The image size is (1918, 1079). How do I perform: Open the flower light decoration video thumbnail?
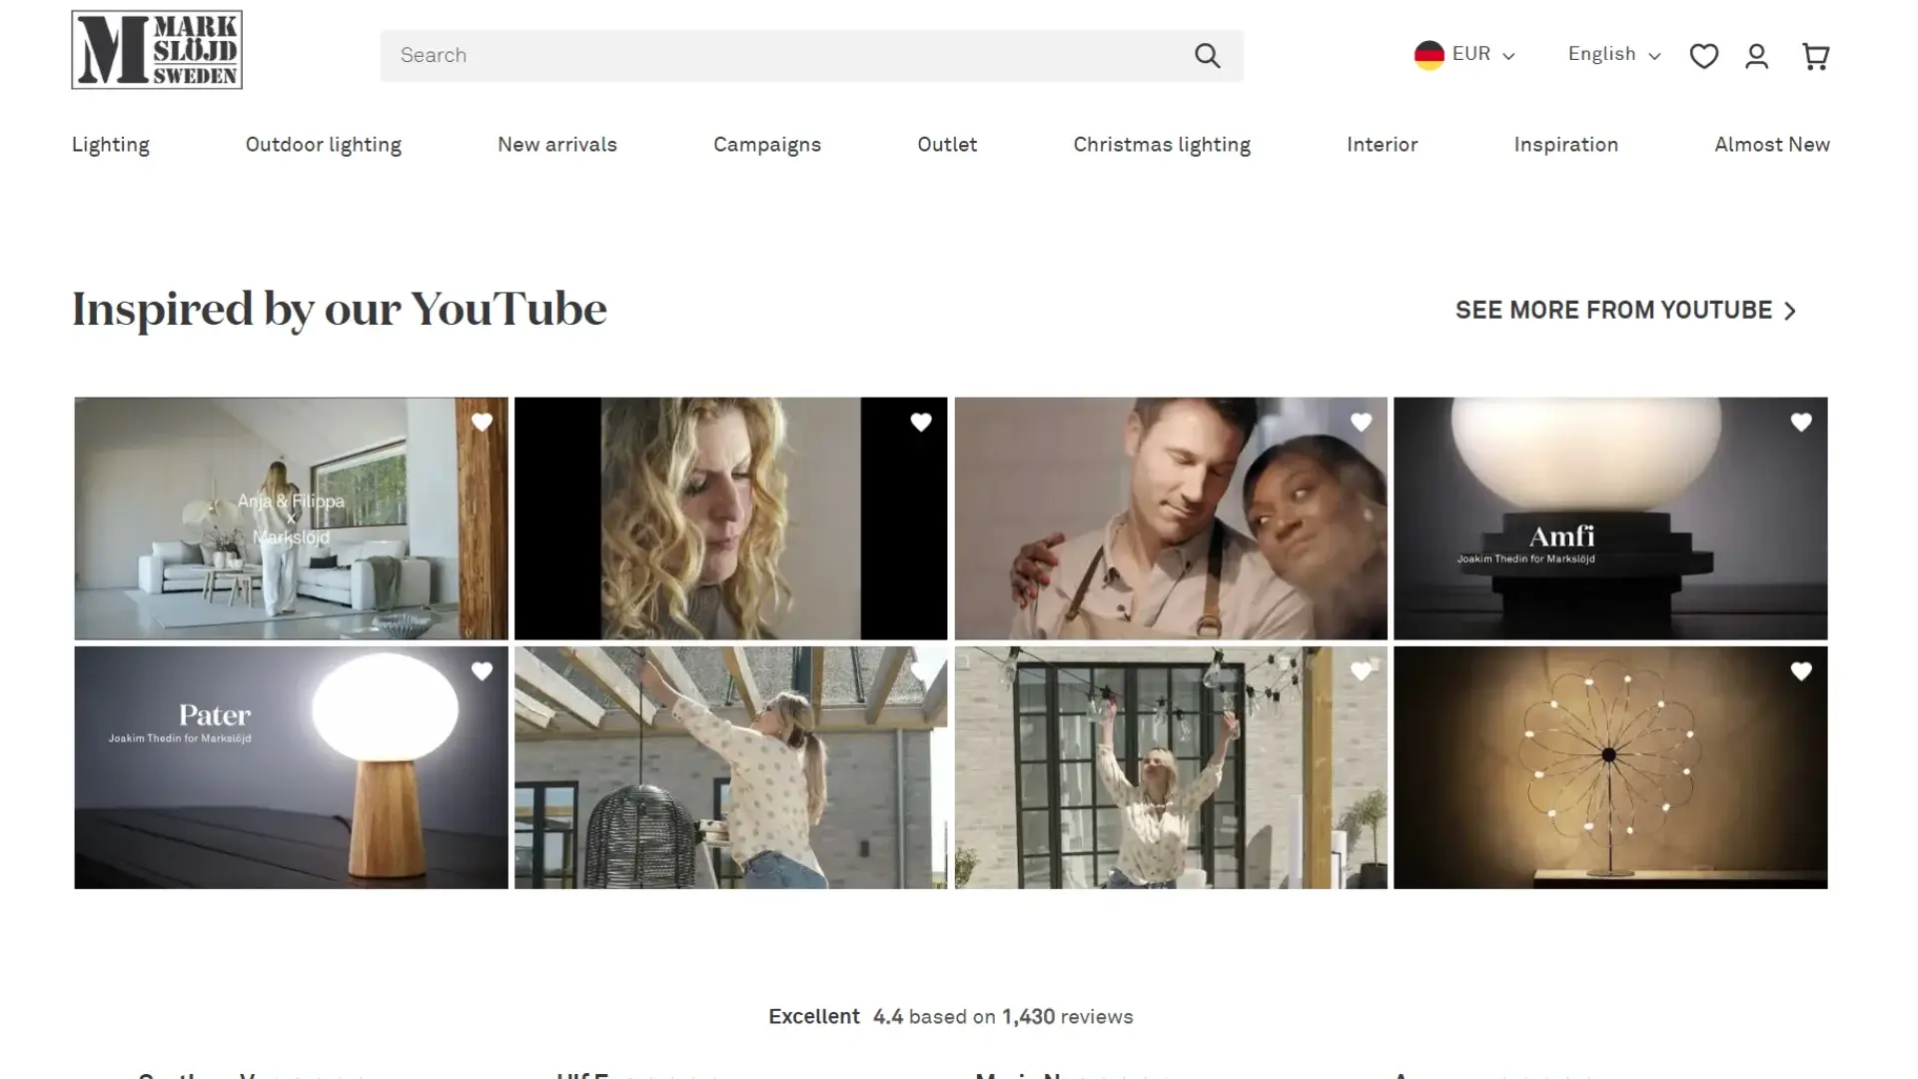click(1610, 767)
